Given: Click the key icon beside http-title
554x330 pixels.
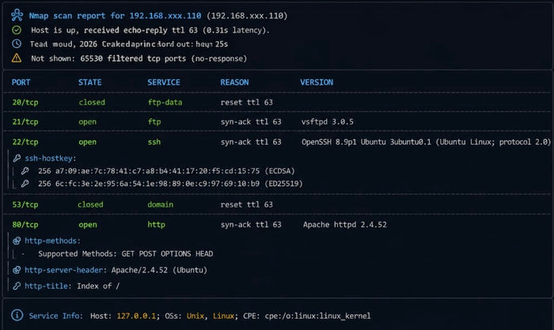Looking at the screenshot, I should [x=17, y=286].
